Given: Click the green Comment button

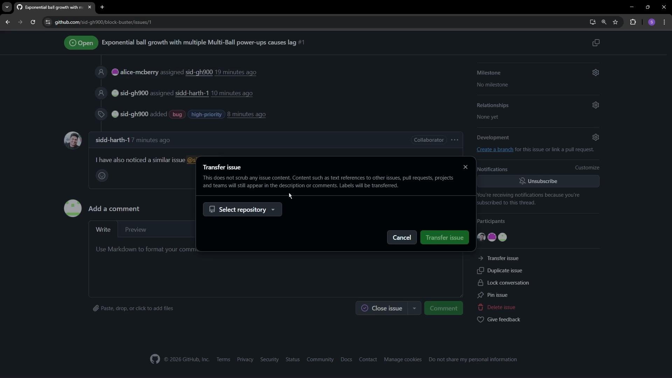Looking at the screenshot, I should click(x=443, y=308).
